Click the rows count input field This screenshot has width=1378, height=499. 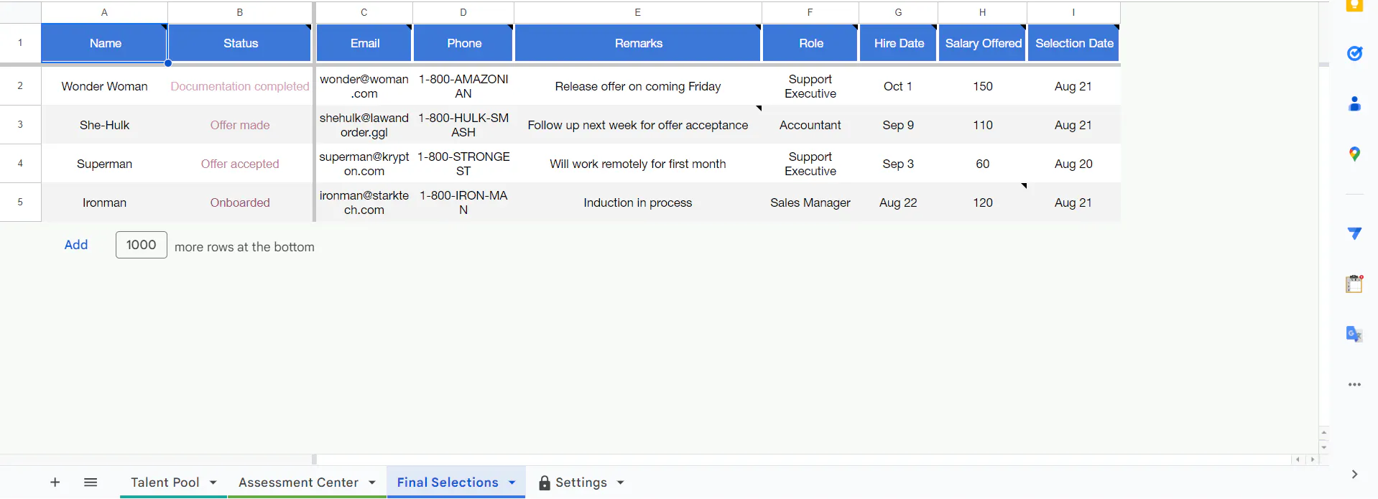click(x=142, y=245)
